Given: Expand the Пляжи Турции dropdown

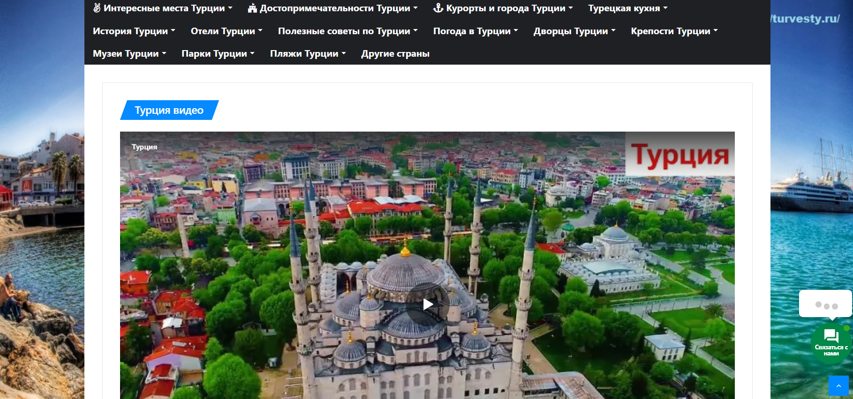Looking at the screenshot, I should coord(308,54).
